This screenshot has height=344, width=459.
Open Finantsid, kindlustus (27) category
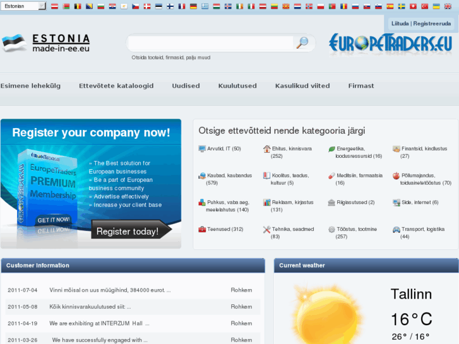click(x=424, y=152)
